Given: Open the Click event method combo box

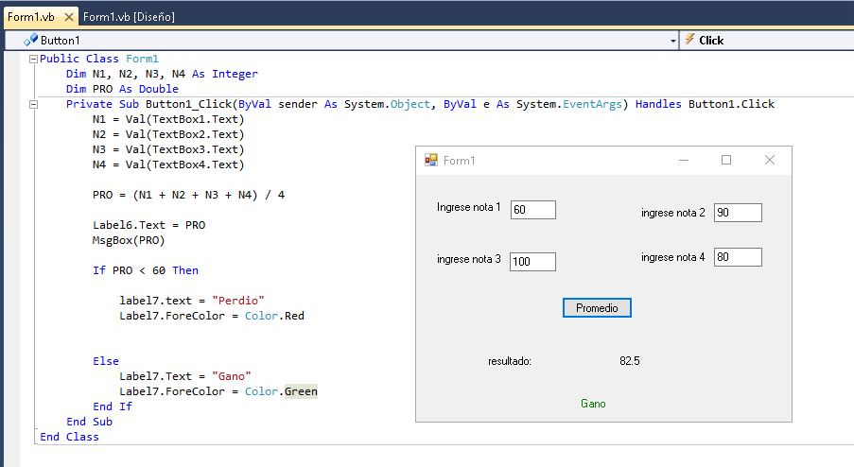Looking at the screenshot, I should [x=767, y=41].
